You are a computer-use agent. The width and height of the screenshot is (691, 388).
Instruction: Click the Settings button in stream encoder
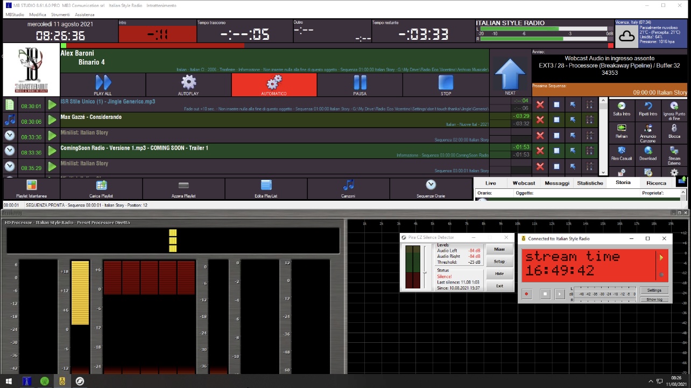coord(654,290)
